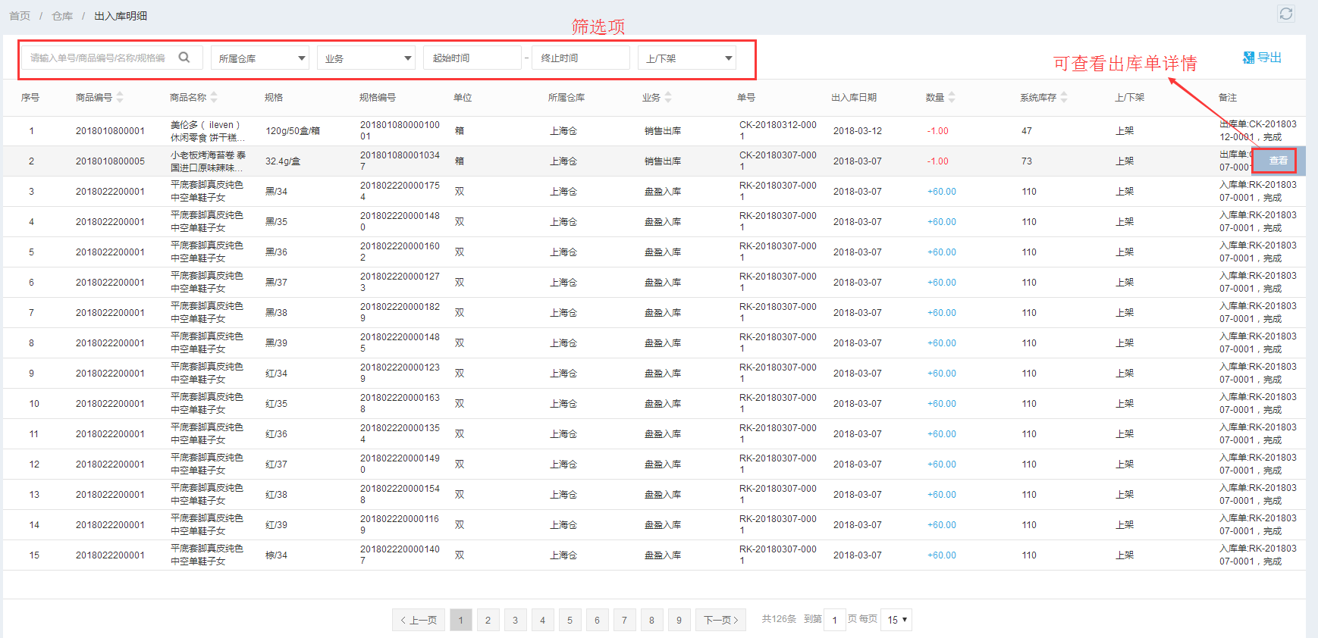Click date 2018-03-12 in row 1
This screenshot has height=638, width=1318.
click(858, 131)
